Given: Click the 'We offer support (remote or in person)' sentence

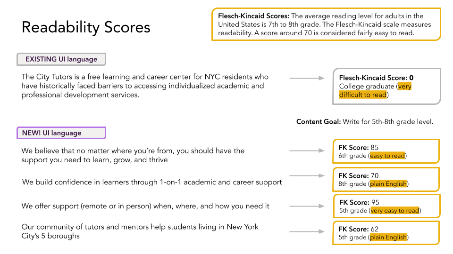Looking at the screenshot, I should click(x=145, y=206).
